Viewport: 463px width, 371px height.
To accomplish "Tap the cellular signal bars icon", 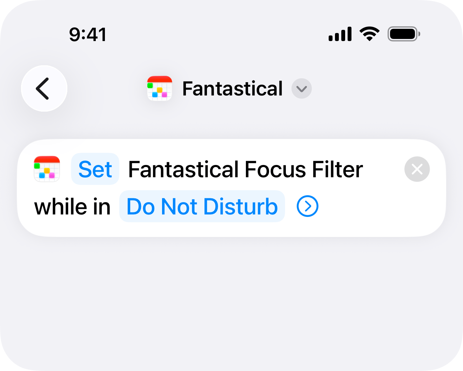I will pos(340,34).
